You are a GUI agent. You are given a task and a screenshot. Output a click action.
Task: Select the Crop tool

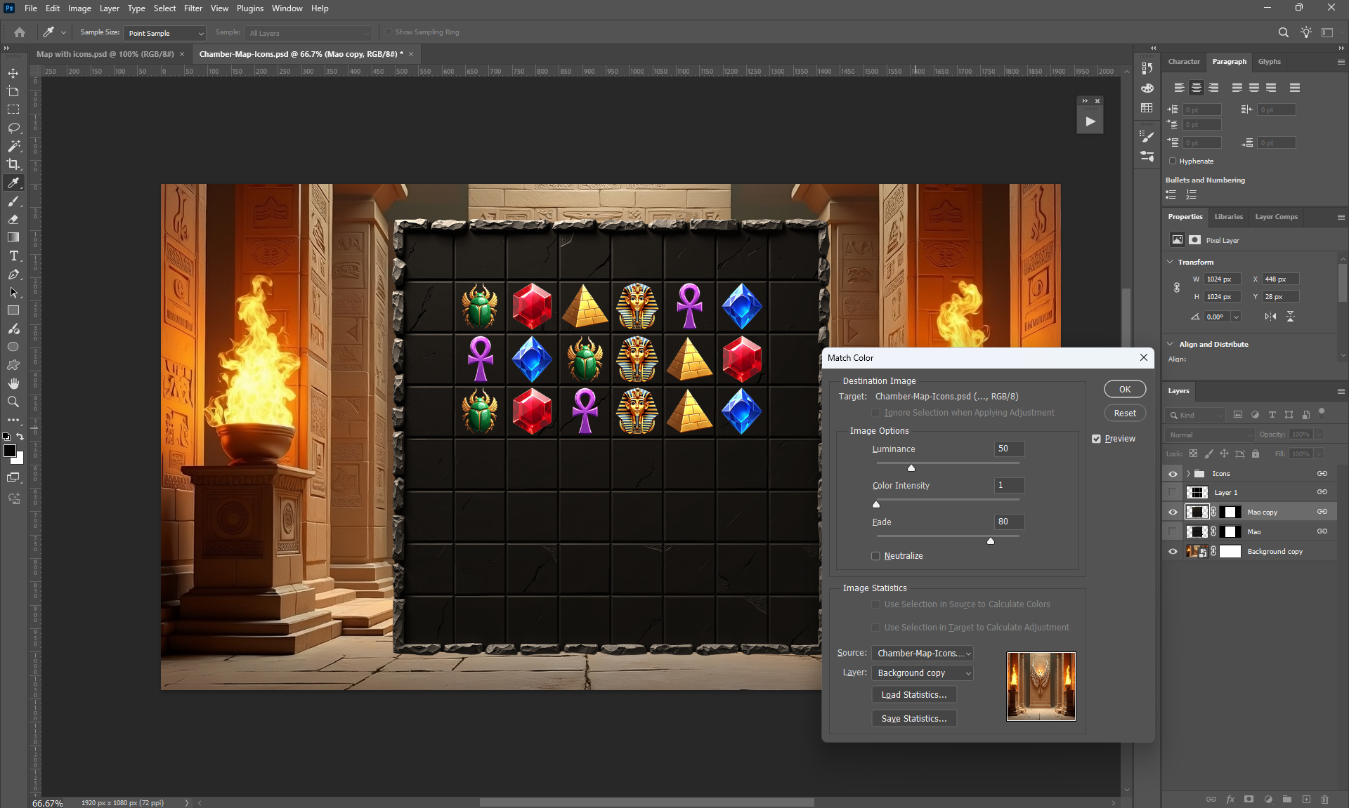point(13,164)
